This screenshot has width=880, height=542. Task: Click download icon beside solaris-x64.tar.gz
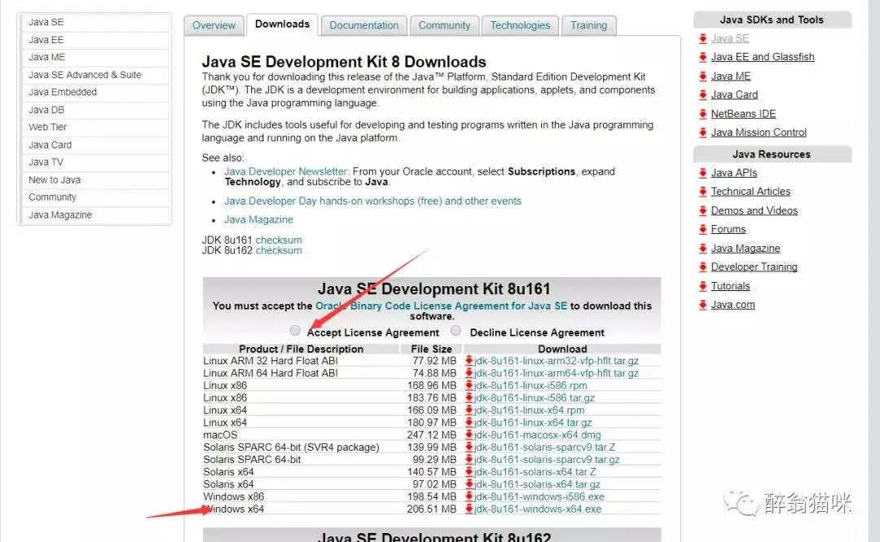point(469,484)
